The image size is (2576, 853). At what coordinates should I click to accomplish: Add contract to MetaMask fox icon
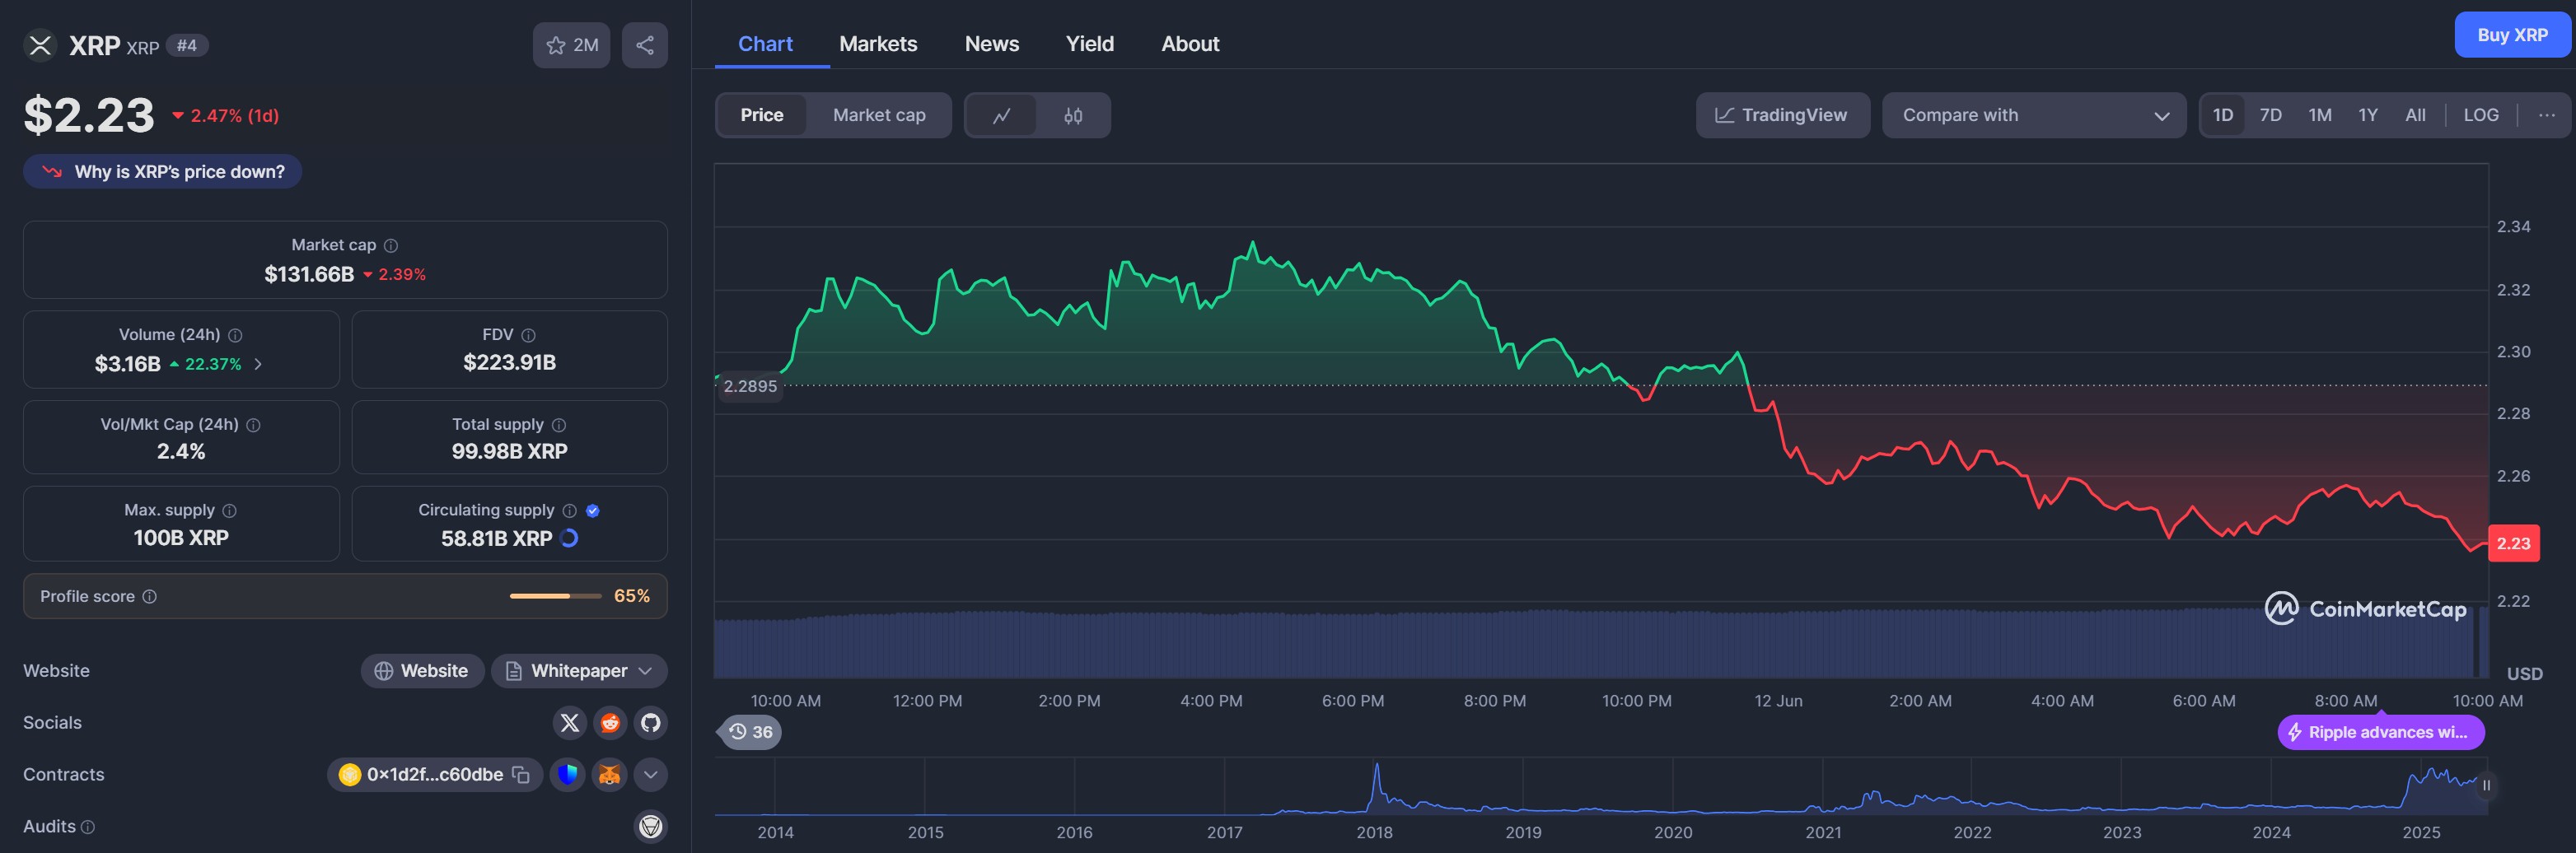(x=609, y=774)
